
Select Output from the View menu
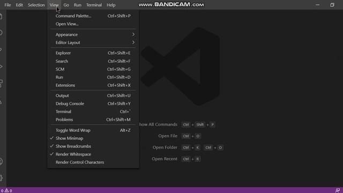click(x=93, y=95)
